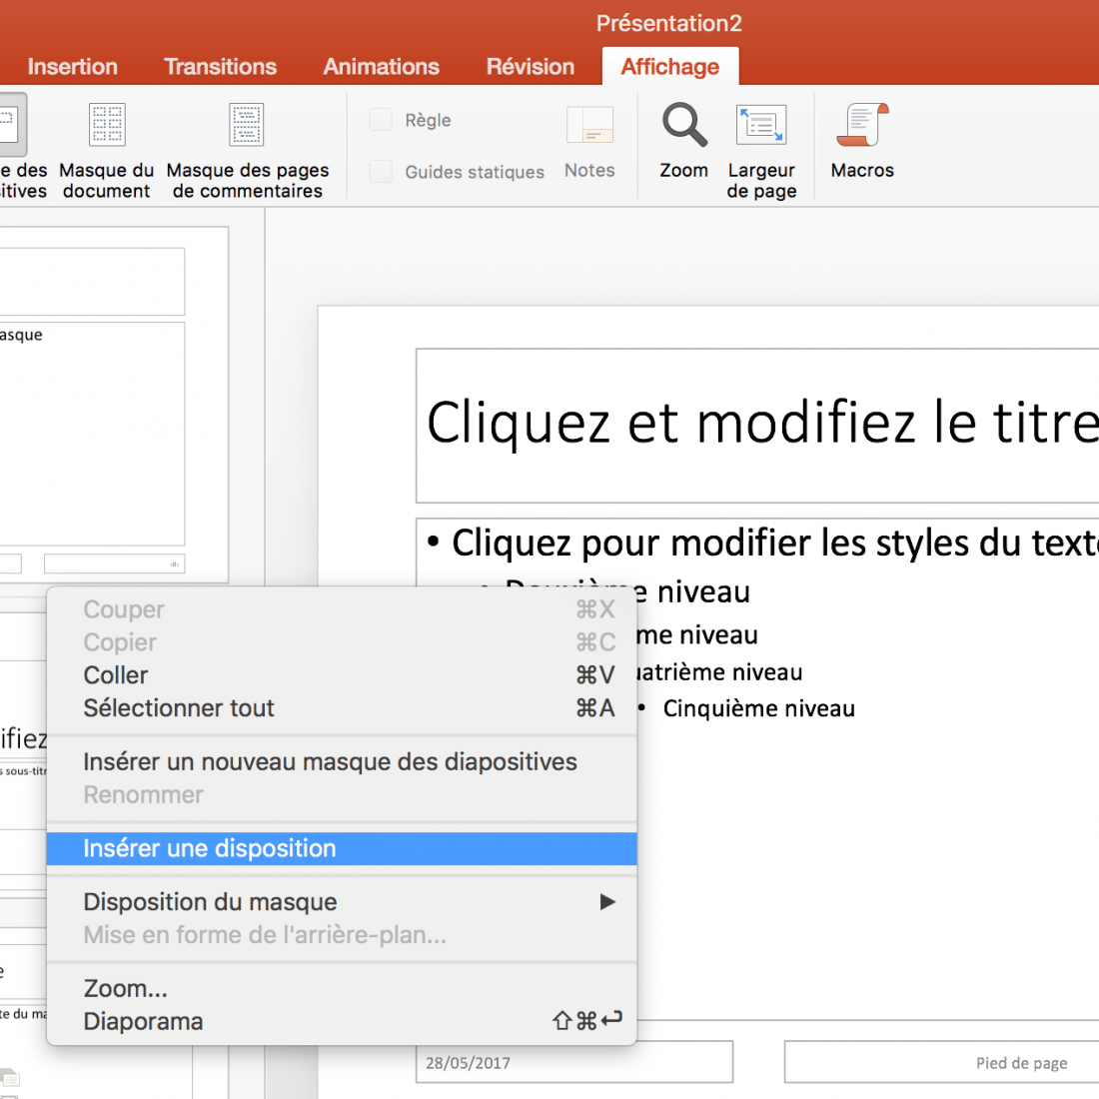Select the master slide thumbnail
Screen dimensions: 1099x1099
112,405
